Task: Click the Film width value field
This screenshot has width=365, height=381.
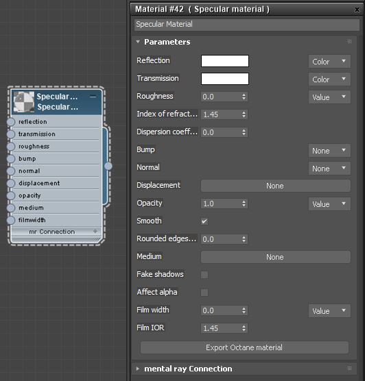Action: click(x=221, y=310)
